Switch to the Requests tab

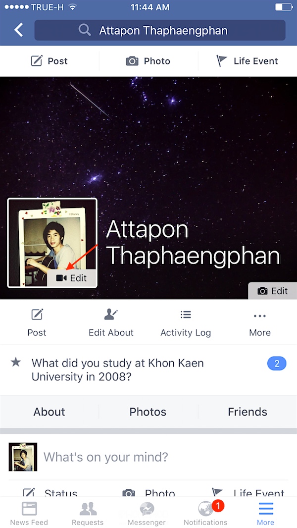click(88, 513)
